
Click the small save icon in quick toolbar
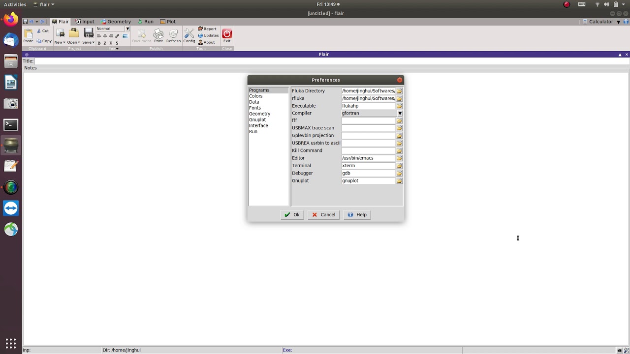(25, 22)
